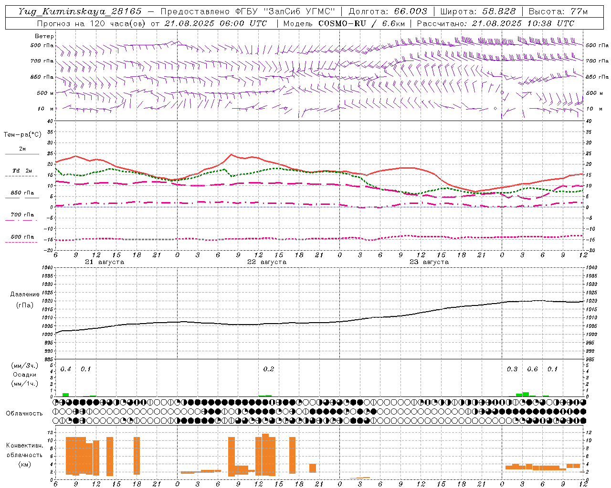Select the (мм/3ч.) units label
The width and height of the screenshot is (611, 488).
point(24,366)
